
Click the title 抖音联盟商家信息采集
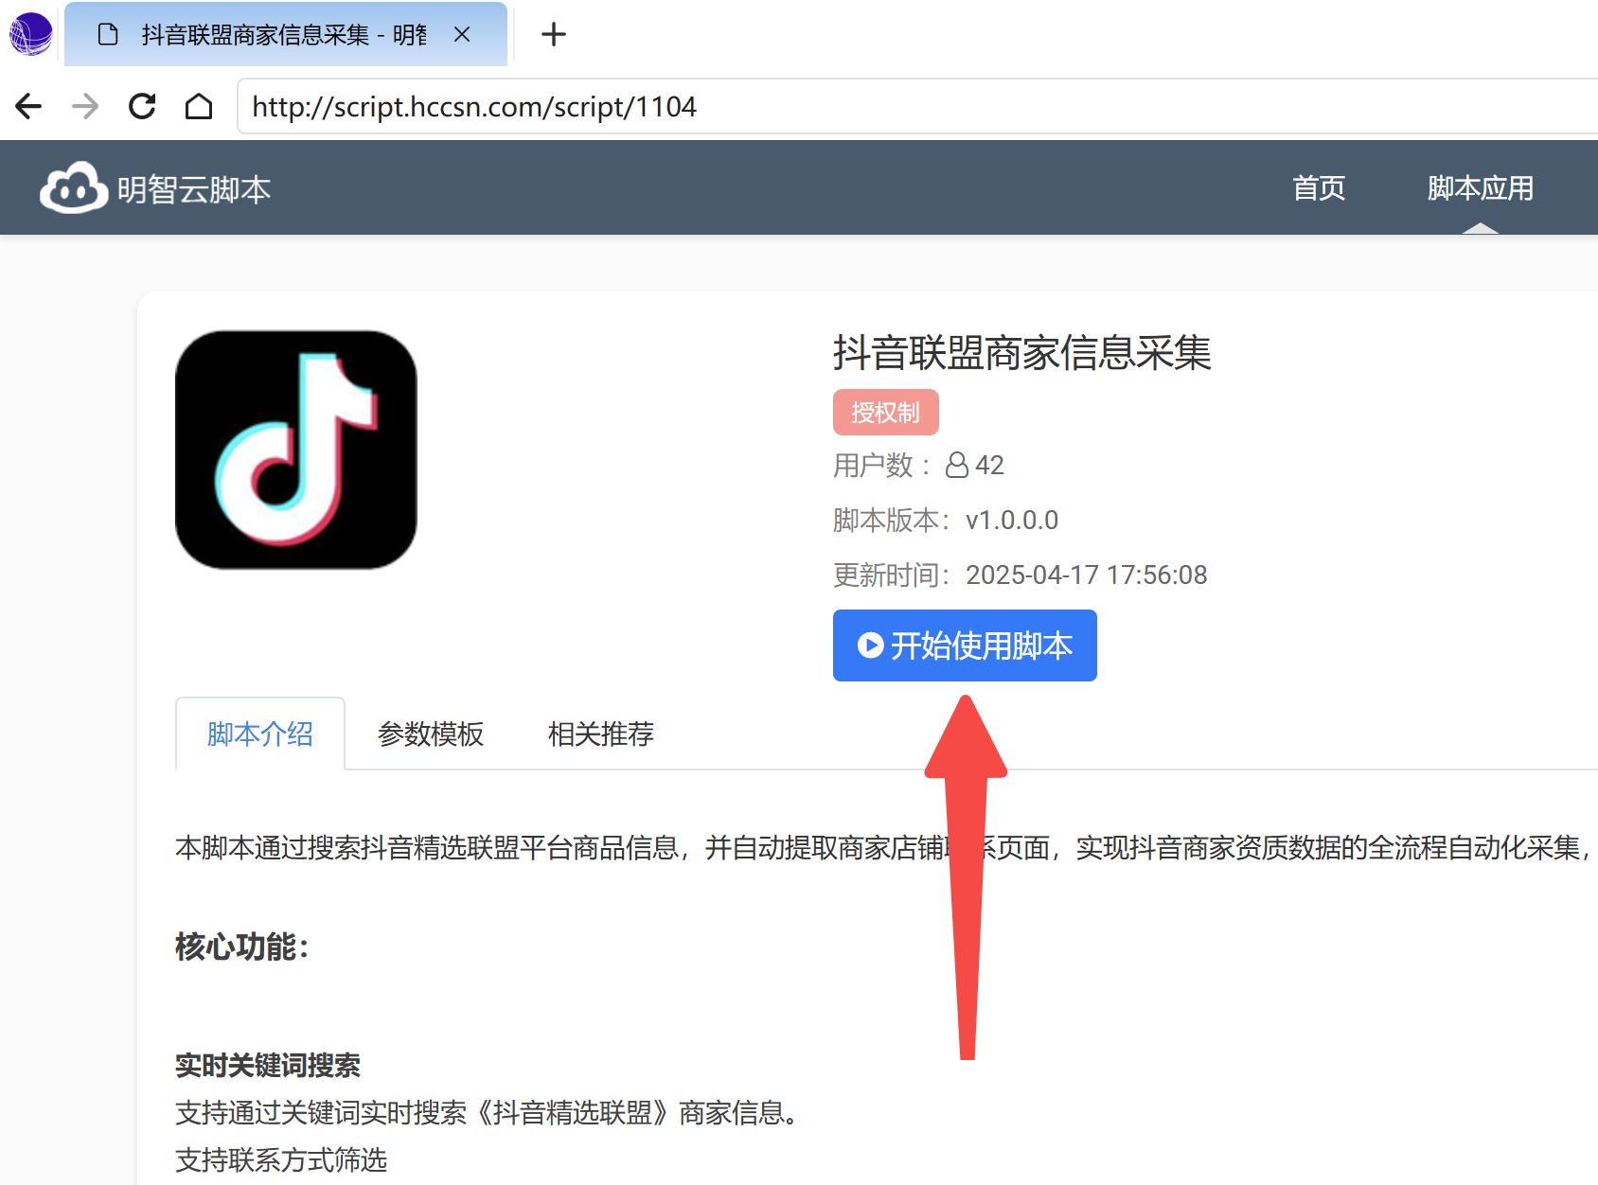click(x=1022, y=352)
